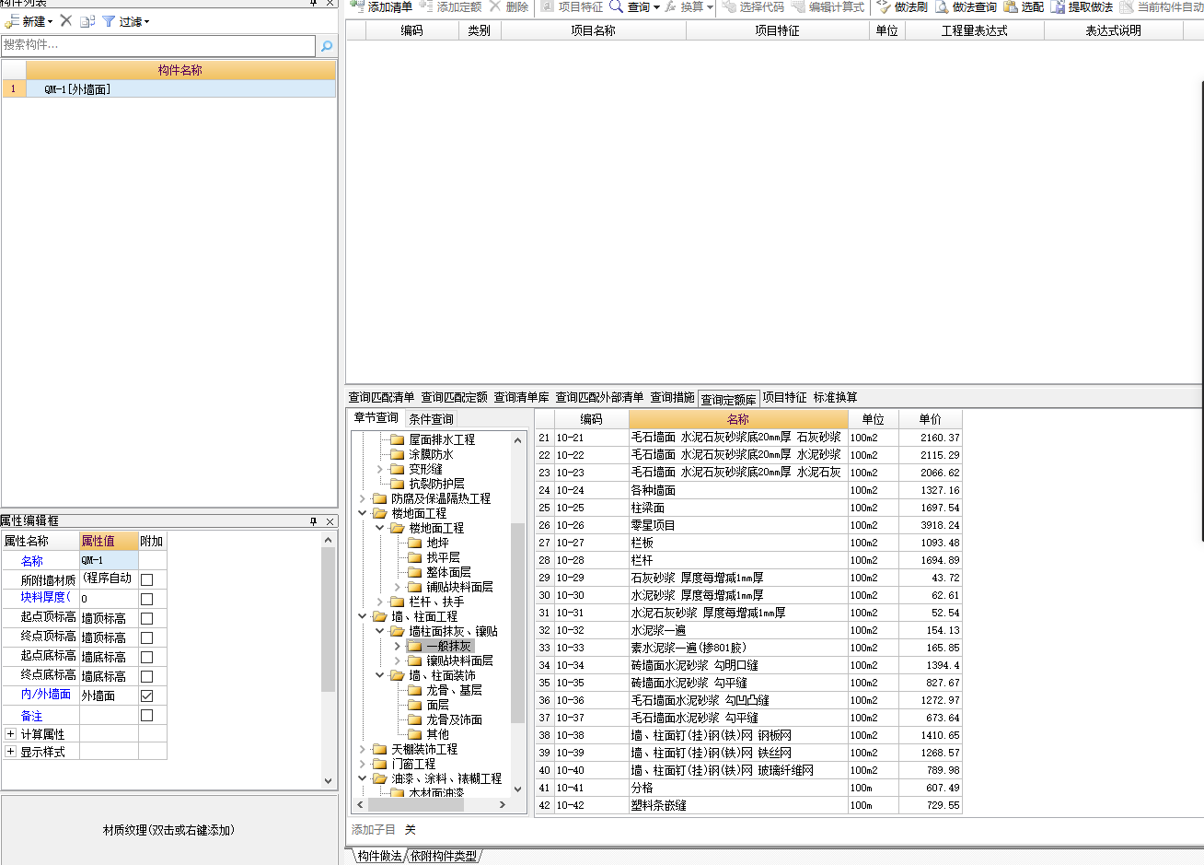Click the 编辑计算式 toolbar icon
This screenshot has height=865, width=1204.
(x=798, y=6)
